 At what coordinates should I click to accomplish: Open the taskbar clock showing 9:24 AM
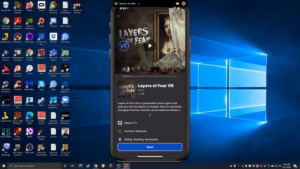tap(286, 166)
